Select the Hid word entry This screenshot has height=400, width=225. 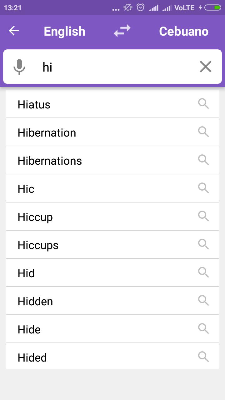coord(112,273)
